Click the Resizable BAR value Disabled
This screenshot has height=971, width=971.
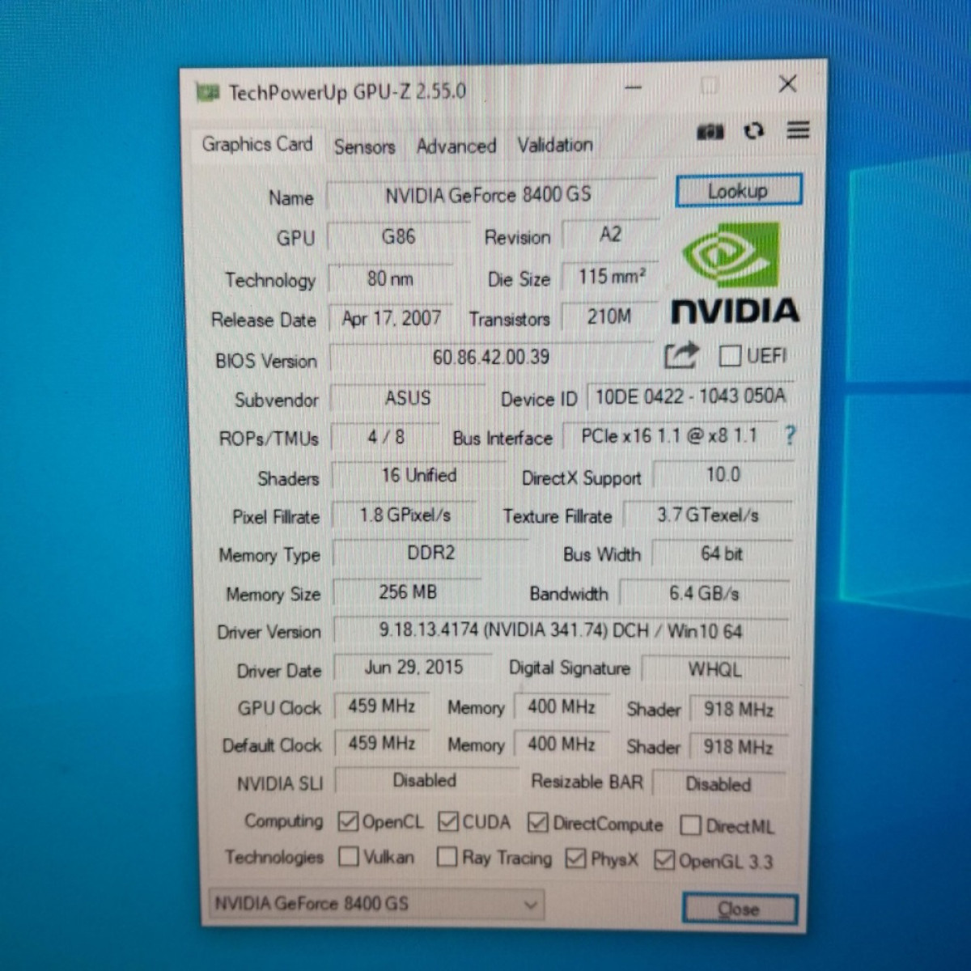point(719,784)
